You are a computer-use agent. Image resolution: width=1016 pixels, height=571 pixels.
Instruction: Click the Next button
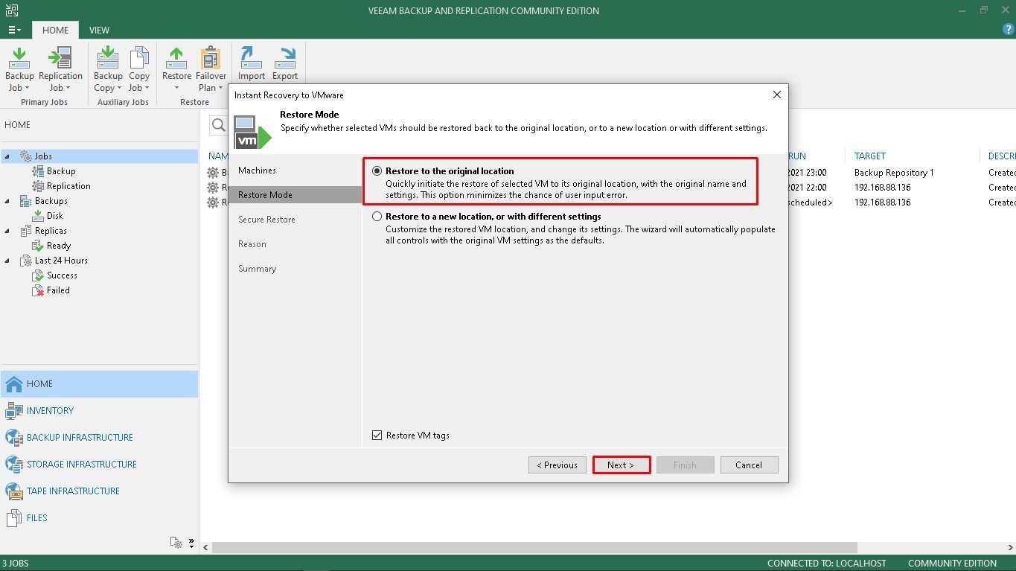coord(621,465)
